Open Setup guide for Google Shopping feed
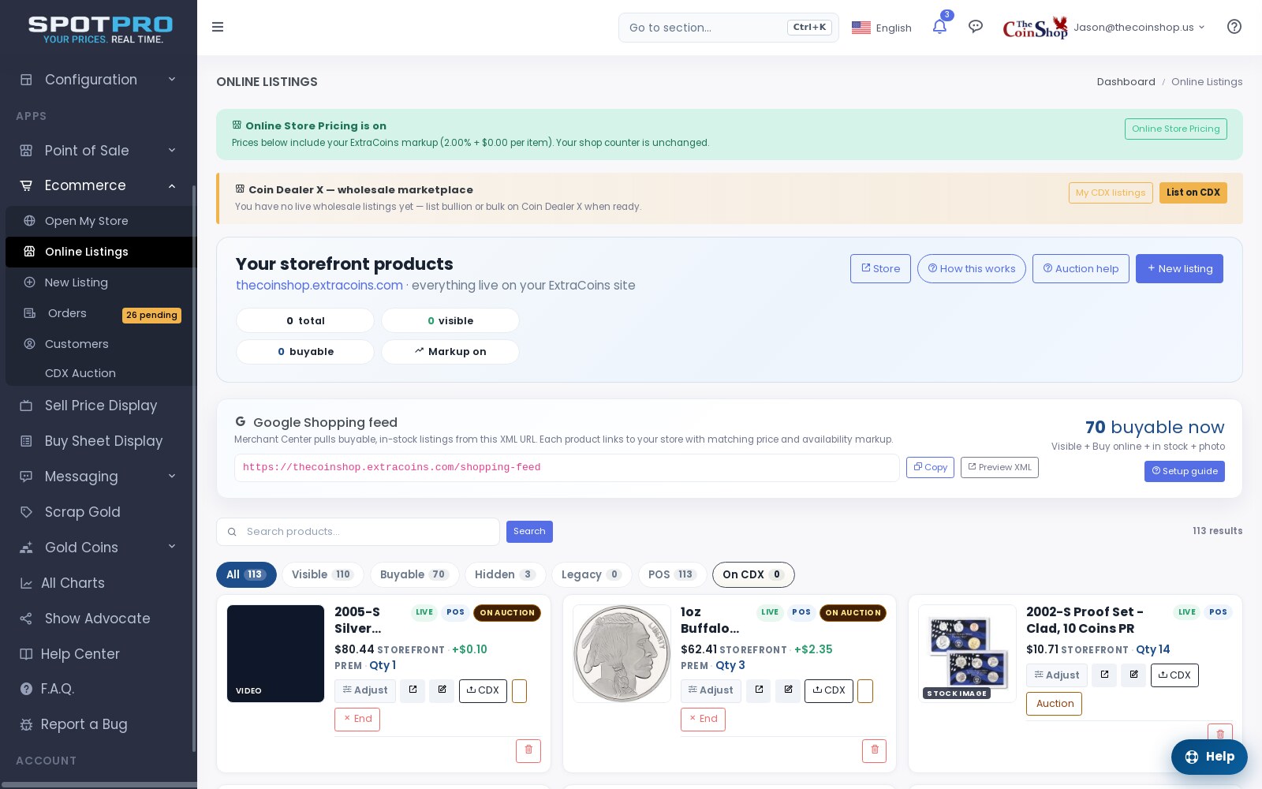 point(1184,471)
